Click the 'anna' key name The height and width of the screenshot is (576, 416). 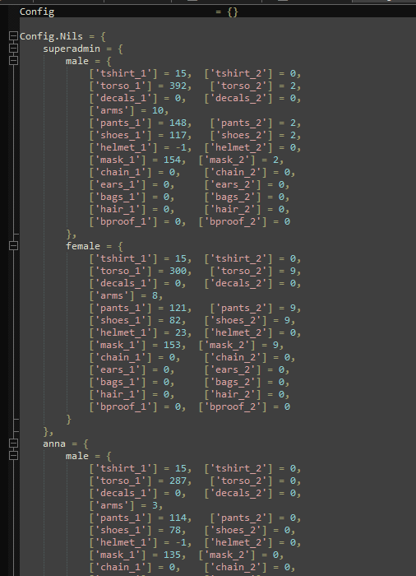(x=54, y=444)
